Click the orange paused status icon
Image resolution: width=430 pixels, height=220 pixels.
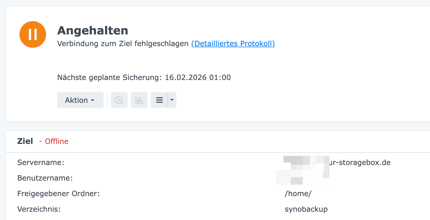click(33, 34)
